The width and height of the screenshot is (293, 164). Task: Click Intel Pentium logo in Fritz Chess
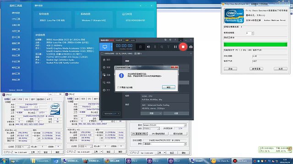click(234, 16)
